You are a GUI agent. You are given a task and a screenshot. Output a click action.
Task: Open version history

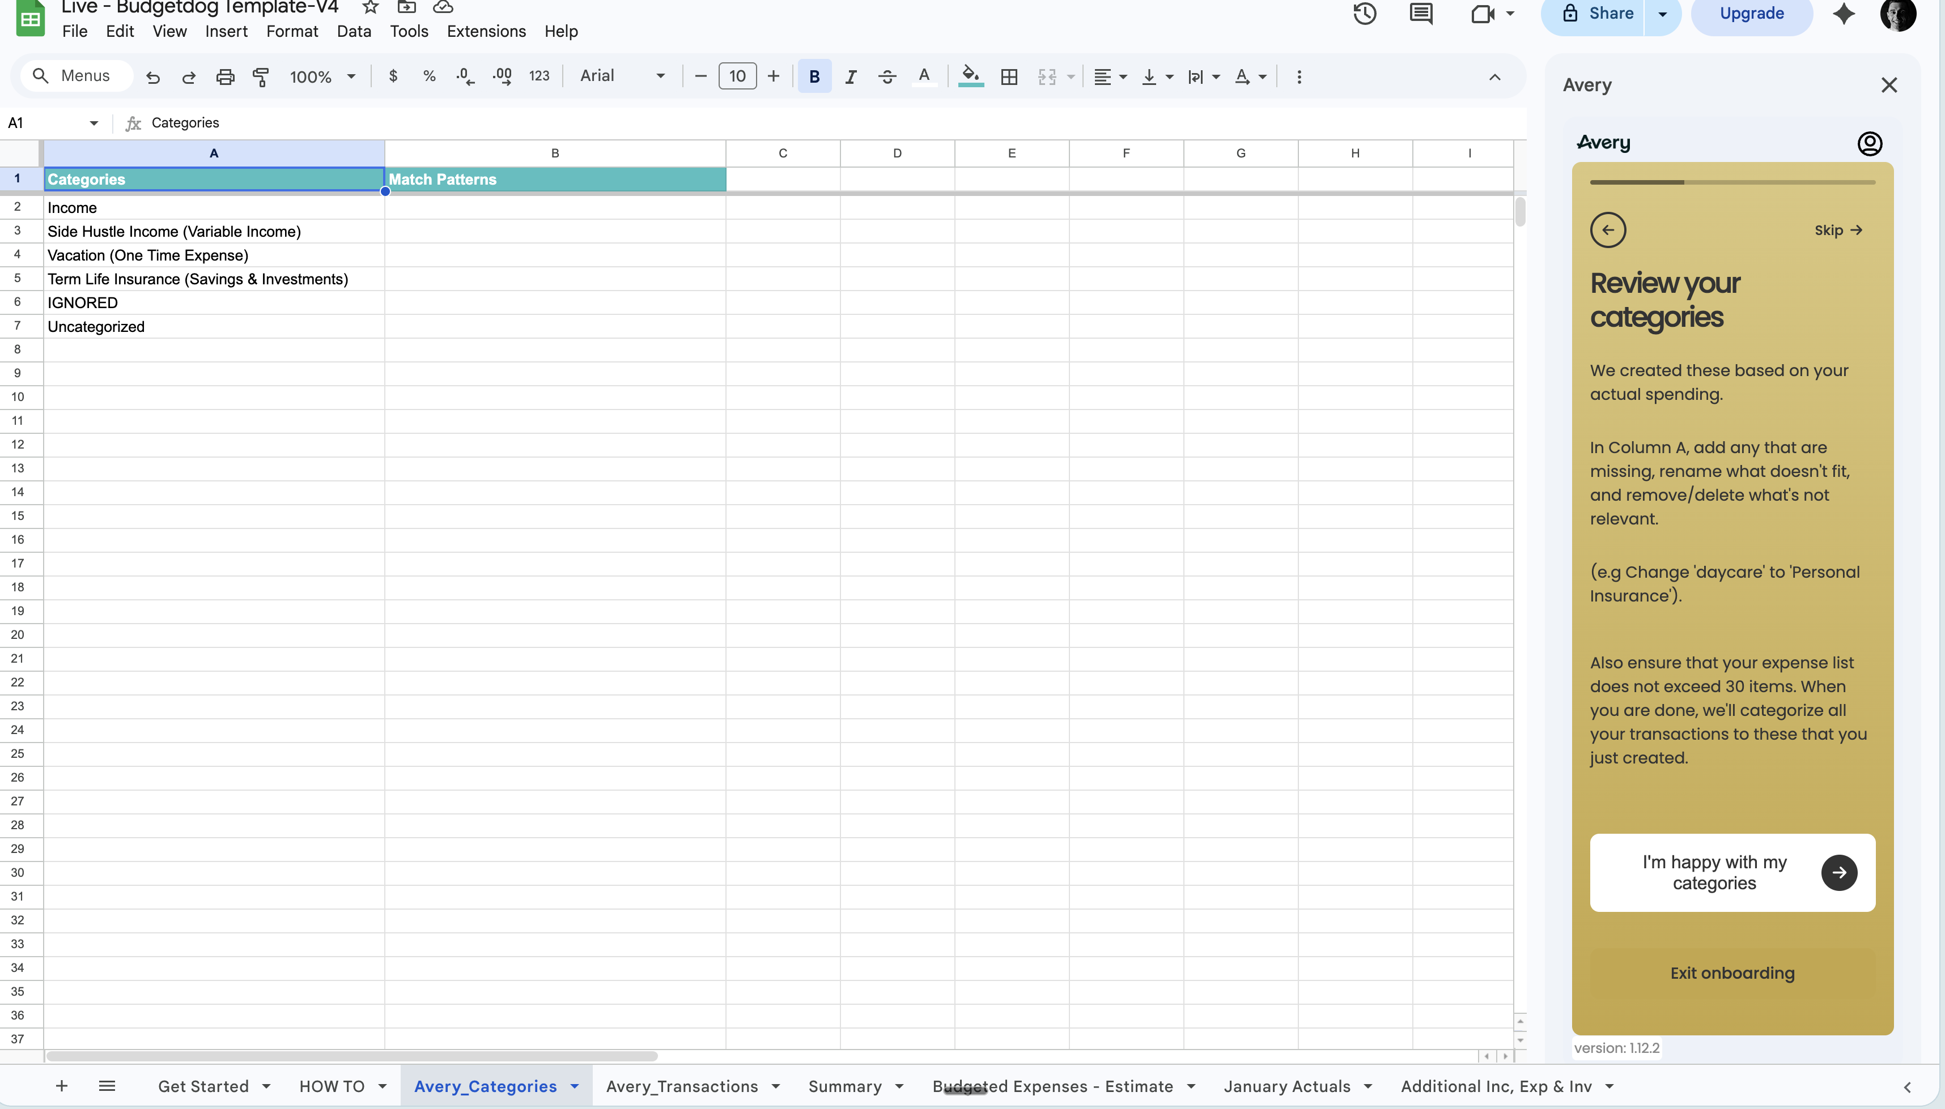(1364, 14)
